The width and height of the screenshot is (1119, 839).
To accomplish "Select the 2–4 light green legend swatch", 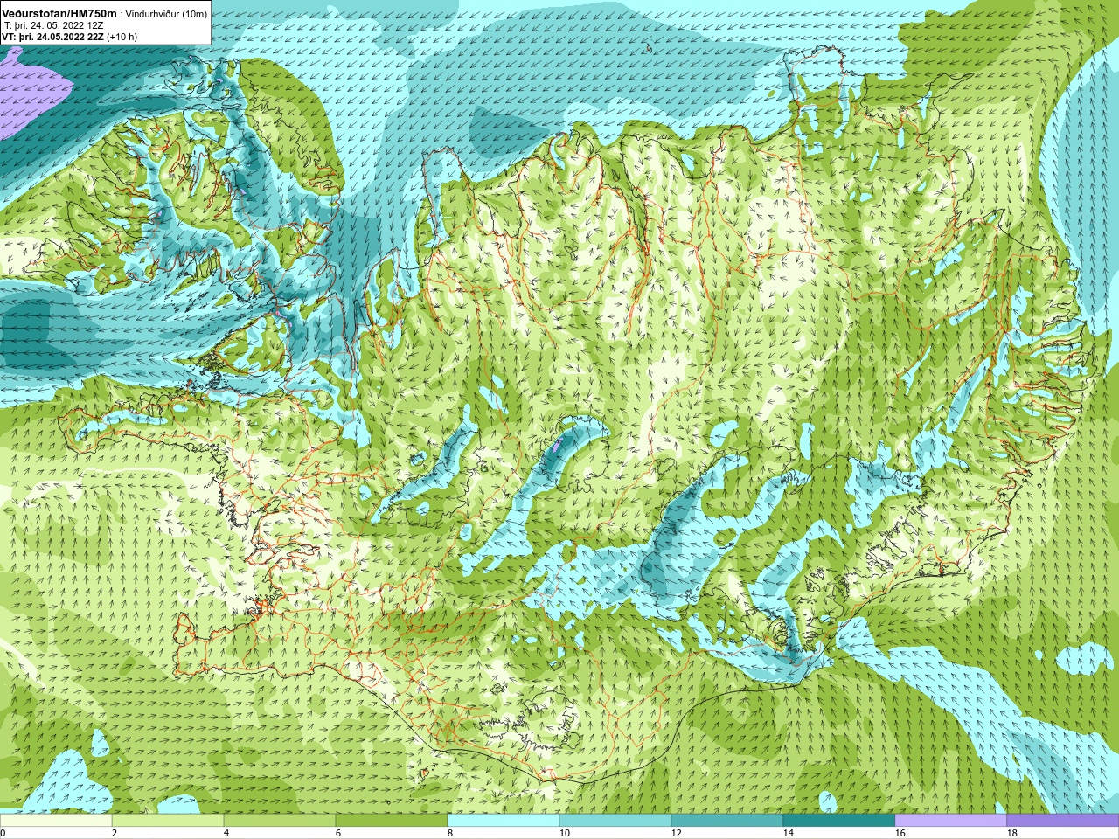I will click(168, 821).
